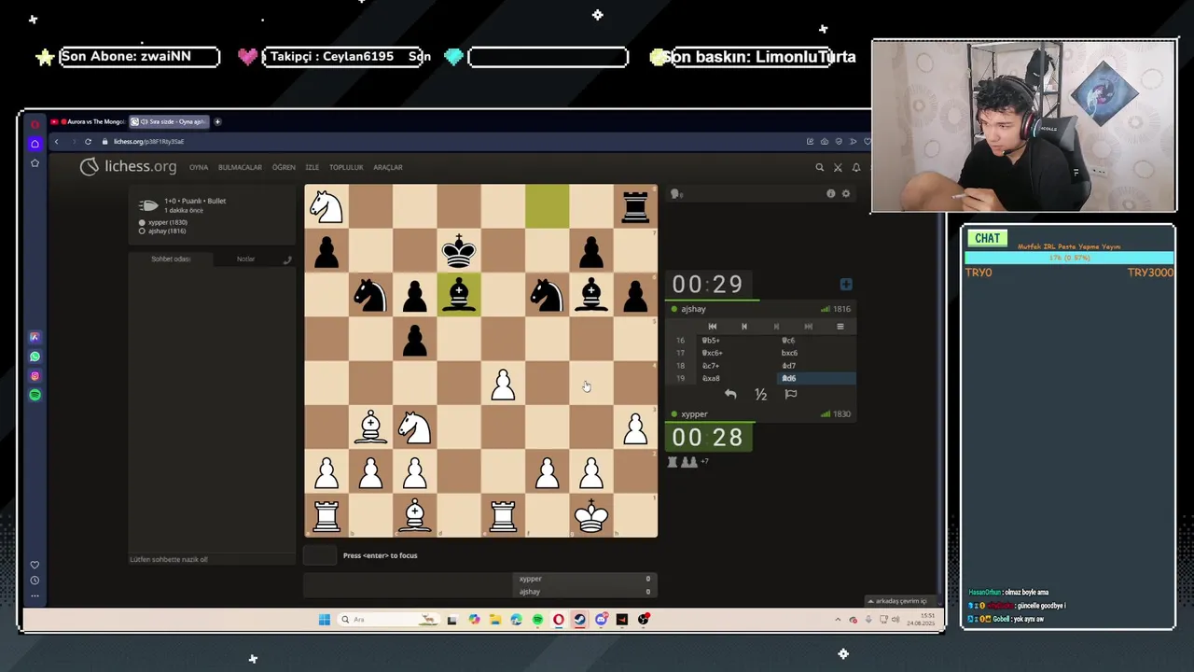
Task: Expand arkadaş çevrim içi friends box
Action: point(901,601)
